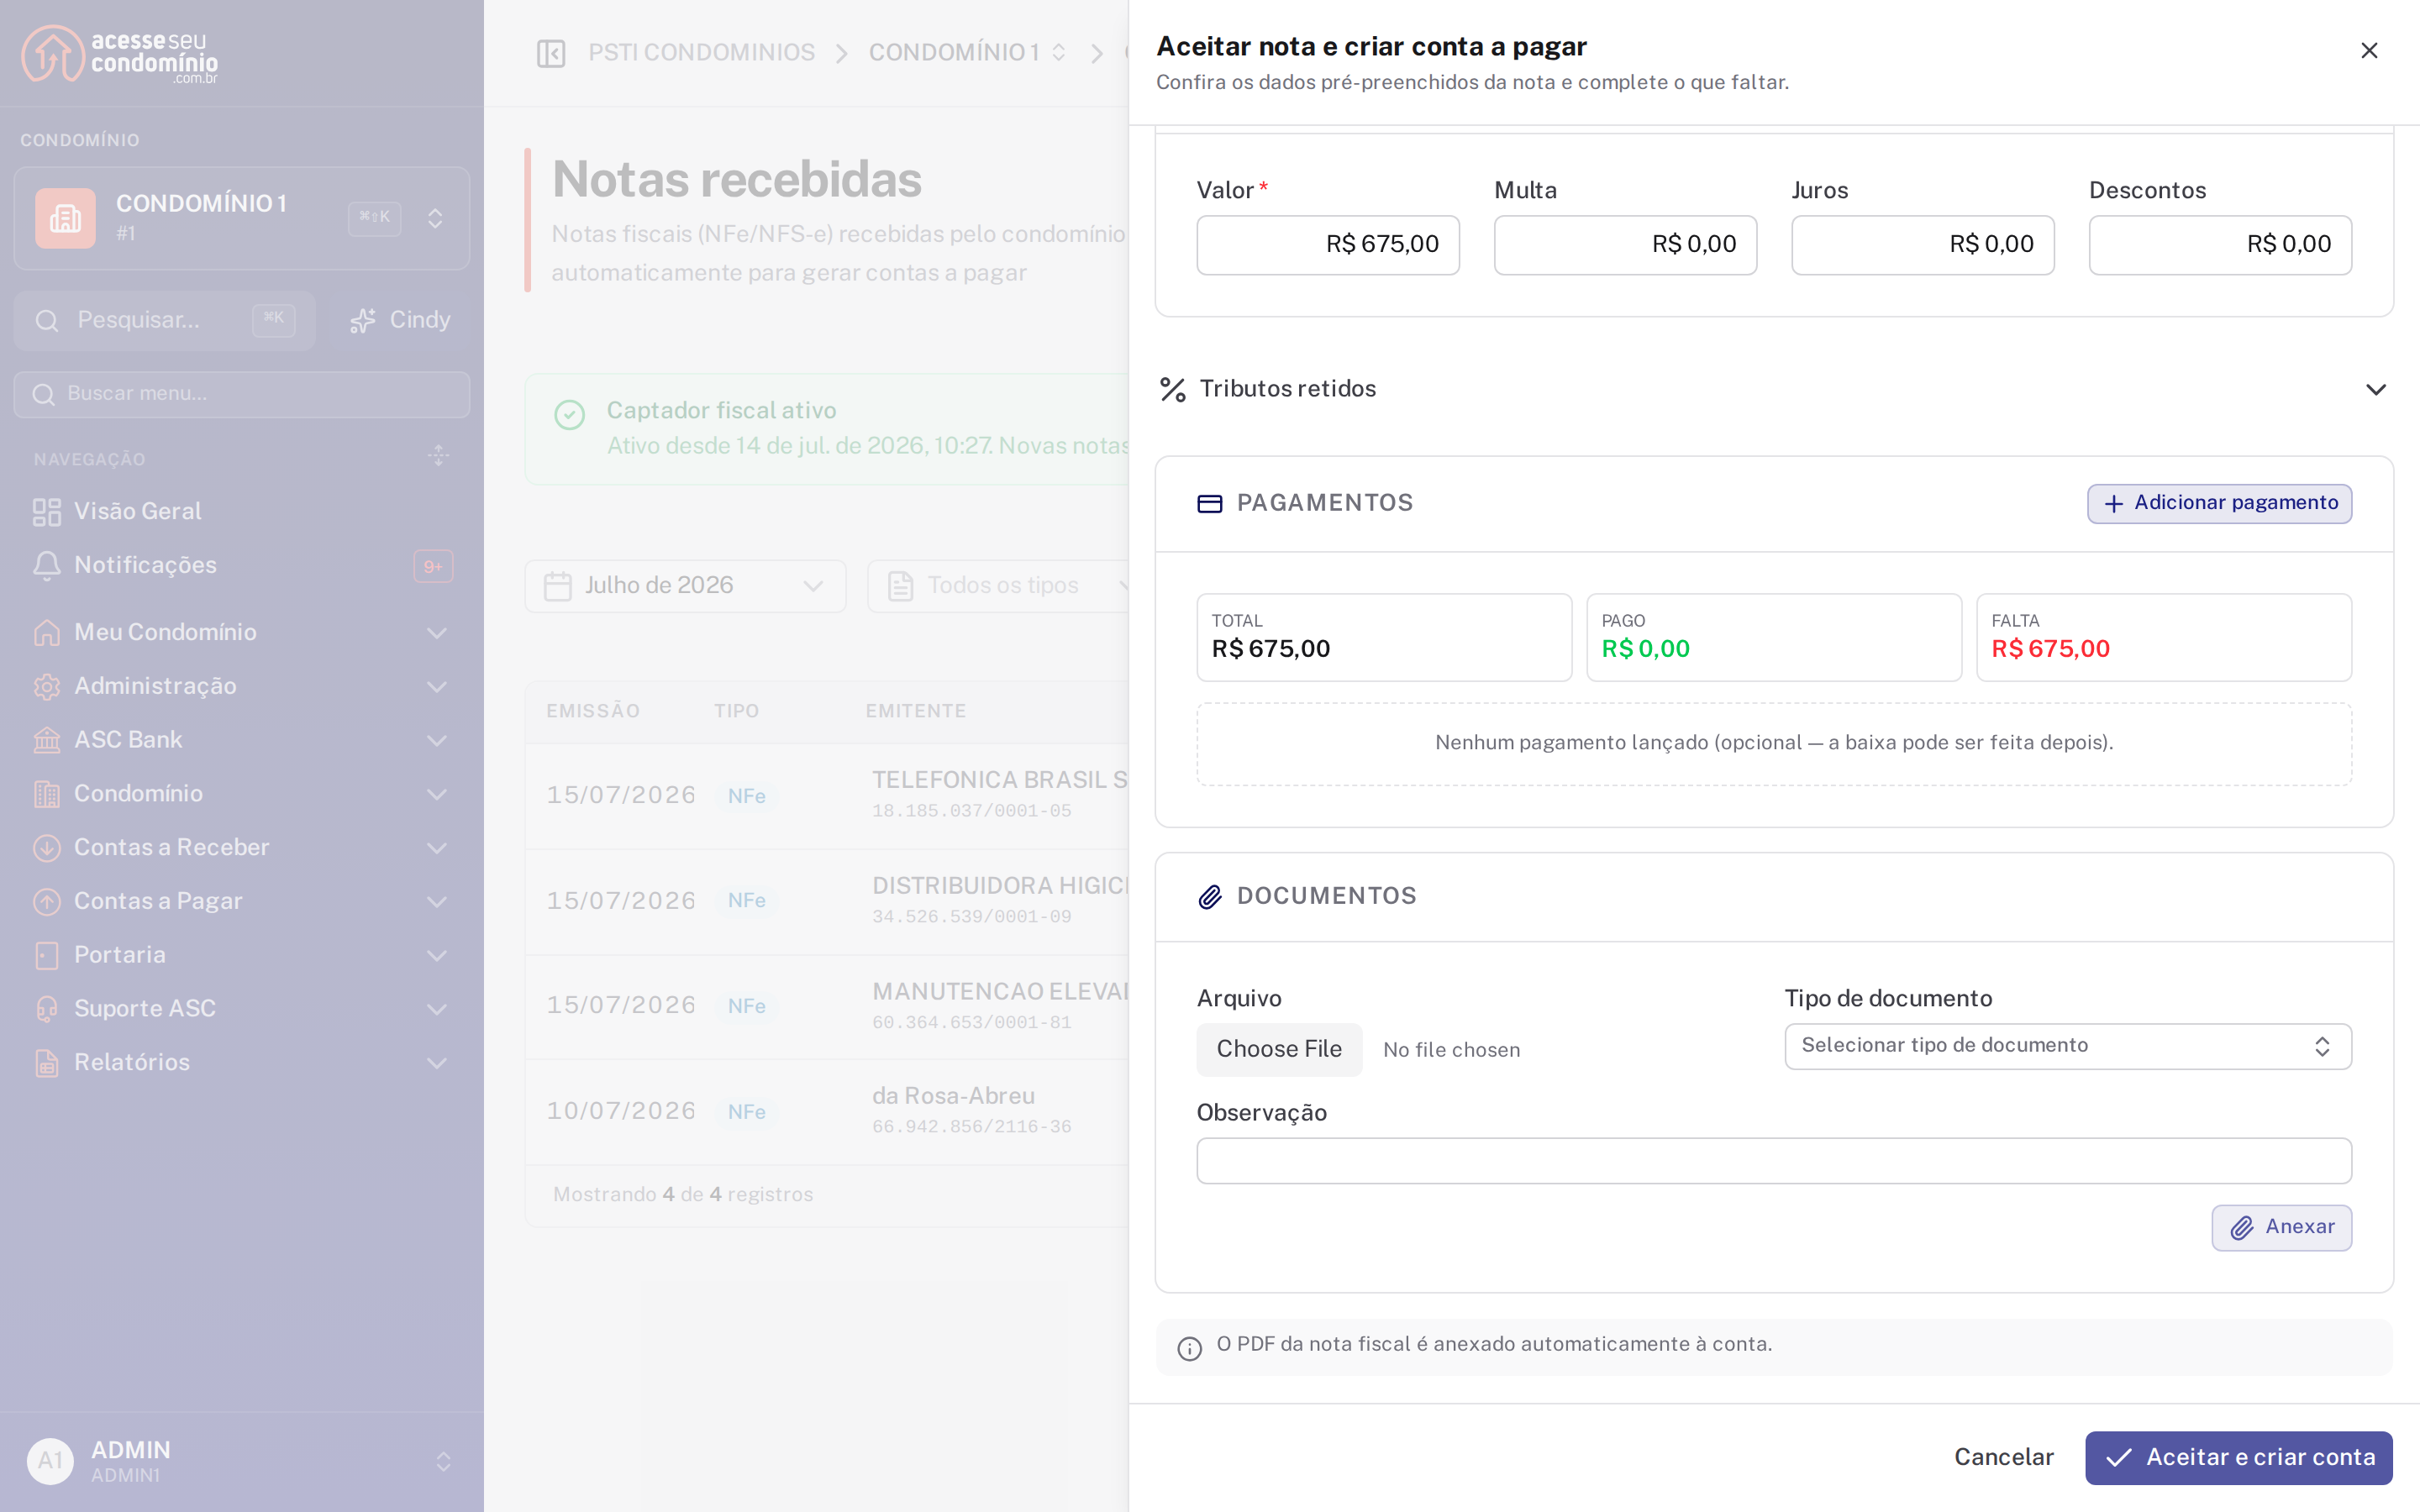
Task: Open the Tipo de documento dropdown
Action: 2068,1046
